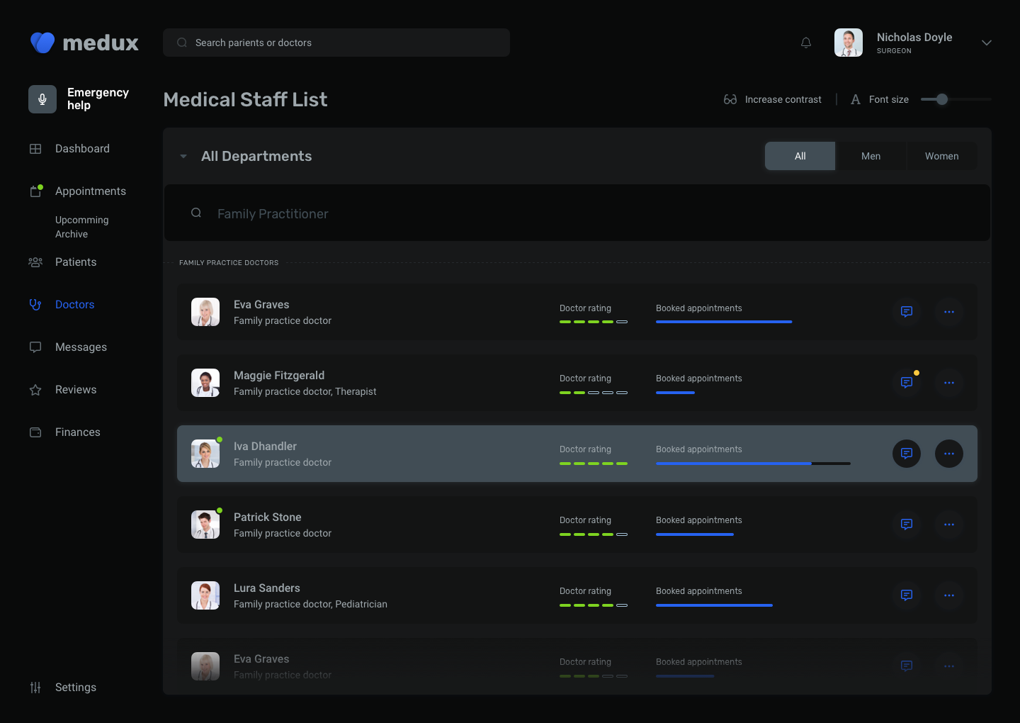Screen dimensions: 1020x723
Task: Open more options for Iva Dhandler
Action: pyautogui.click(x=949, y=454)
